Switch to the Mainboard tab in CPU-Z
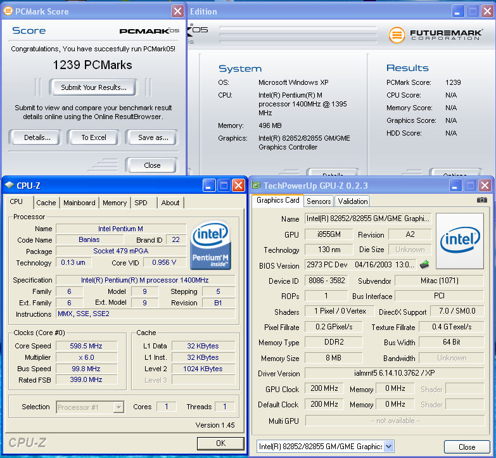This screenshot has height=458, width=496. tap(79, 203)
